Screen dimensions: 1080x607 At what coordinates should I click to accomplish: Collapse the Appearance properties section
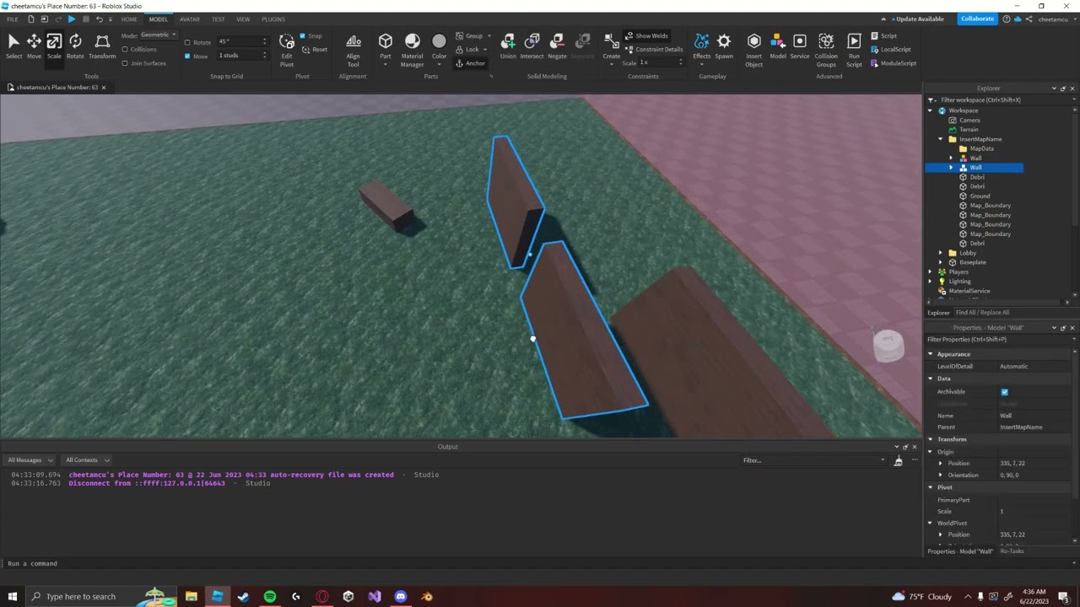[x=931, y=354]
